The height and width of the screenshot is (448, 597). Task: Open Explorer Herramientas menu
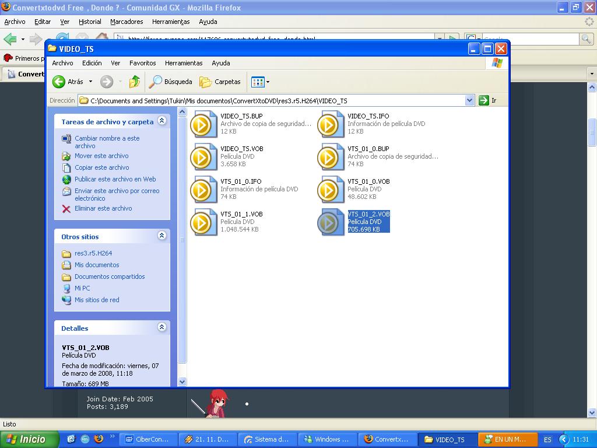point(184,63)
